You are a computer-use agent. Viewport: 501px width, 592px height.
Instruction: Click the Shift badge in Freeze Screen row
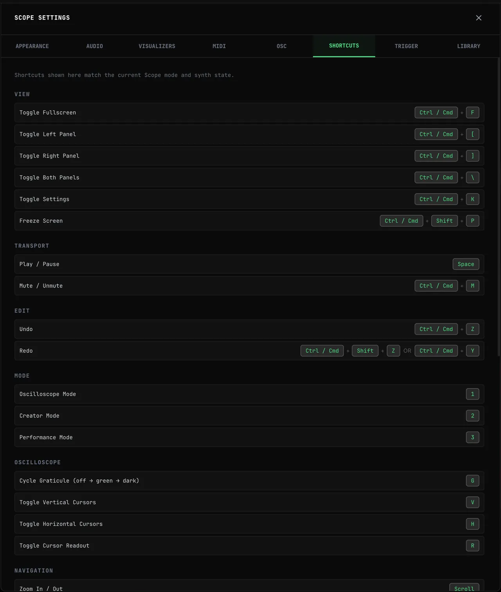coord(444,221)
